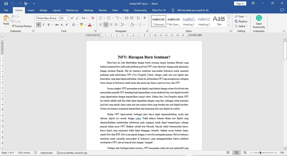Sort text with the A-Z sort icon

[138, 18]
